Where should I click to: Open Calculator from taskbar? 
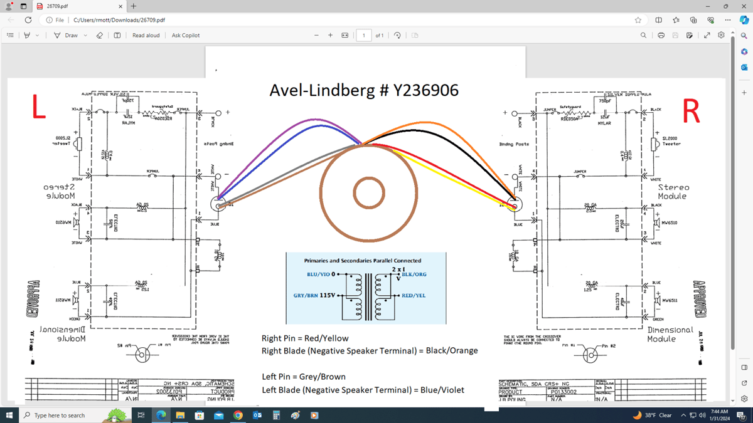point(276,415)
